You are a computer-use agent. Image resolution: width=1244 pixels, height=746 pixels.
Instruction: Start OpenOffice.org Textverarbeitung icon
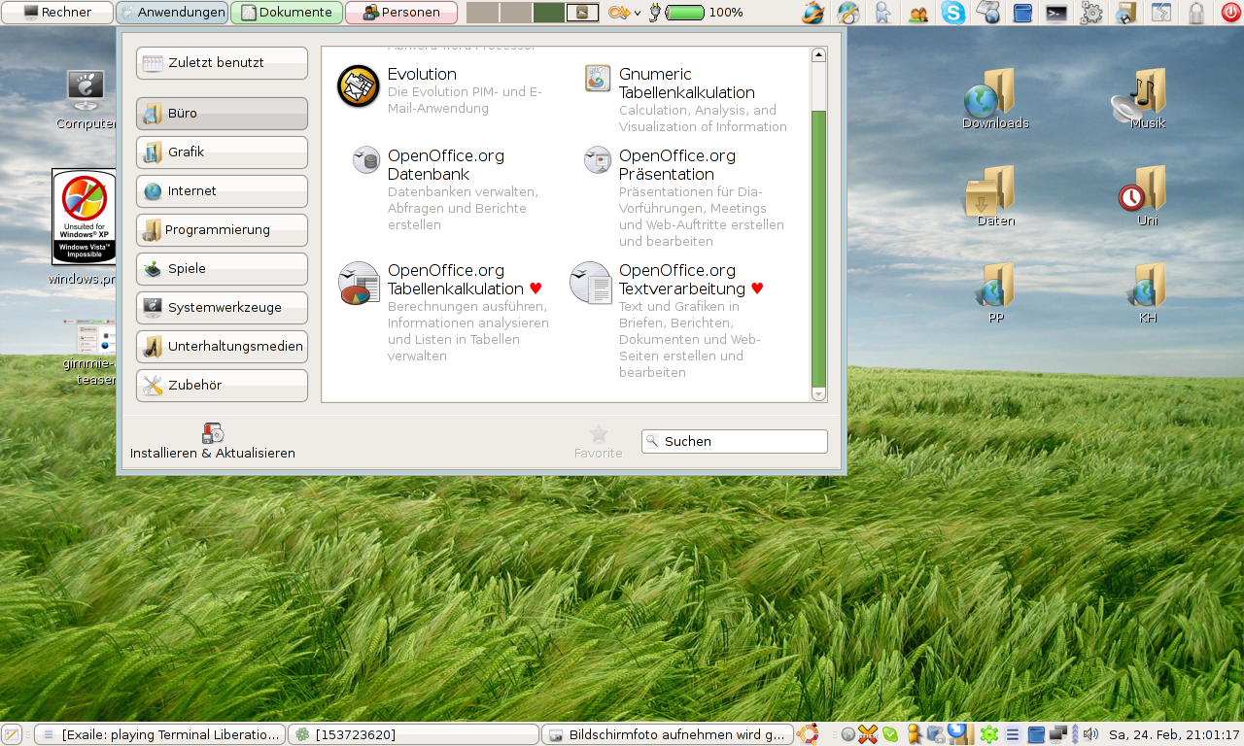click(x=591, y=283)
